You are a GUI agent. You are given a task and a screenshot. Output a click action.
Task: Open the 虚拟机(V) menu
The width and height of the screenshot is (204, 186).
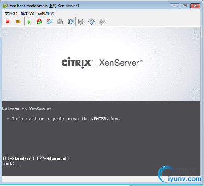(x=46, y=13)
